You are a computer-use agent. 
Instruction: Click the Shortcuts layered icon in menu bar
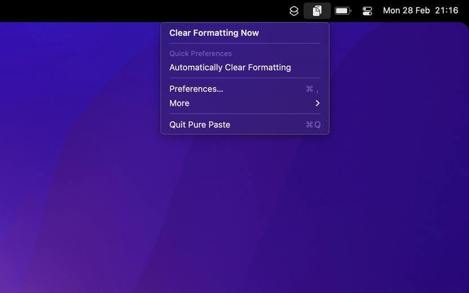294,11
